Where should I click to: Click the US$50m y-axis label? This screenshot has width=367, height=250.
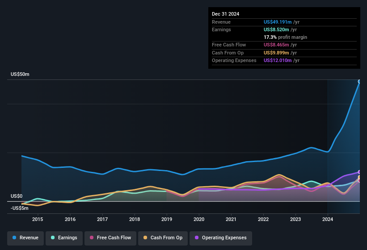click(x=20, y=74)
